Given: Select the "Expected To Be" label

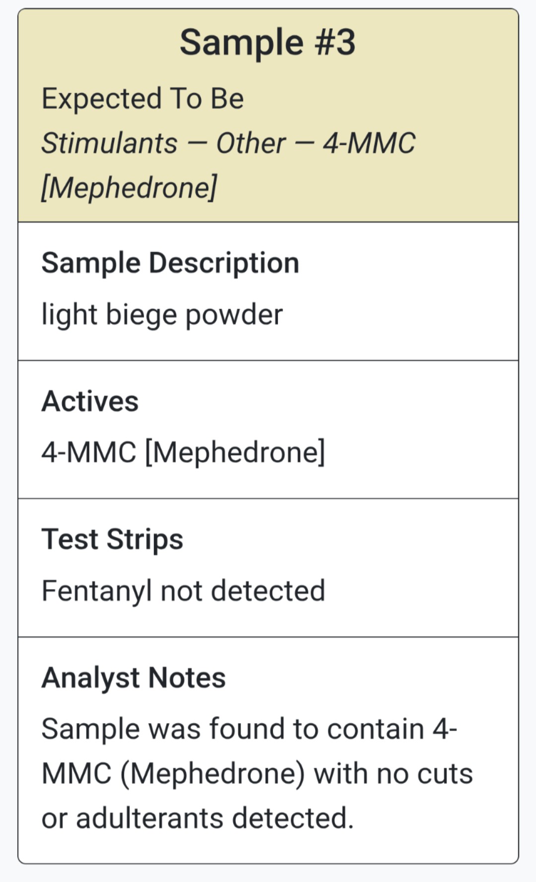Looking at the screenshot, I should pos(142,98).
